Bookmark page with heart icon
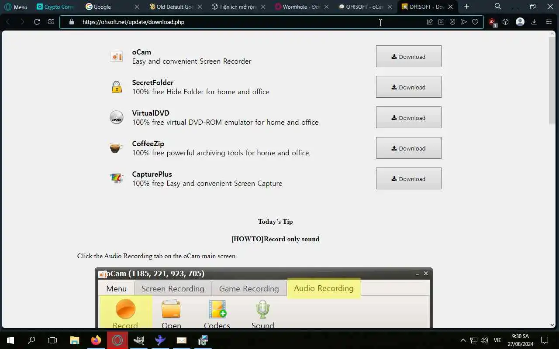 click(x=475, y=22)
